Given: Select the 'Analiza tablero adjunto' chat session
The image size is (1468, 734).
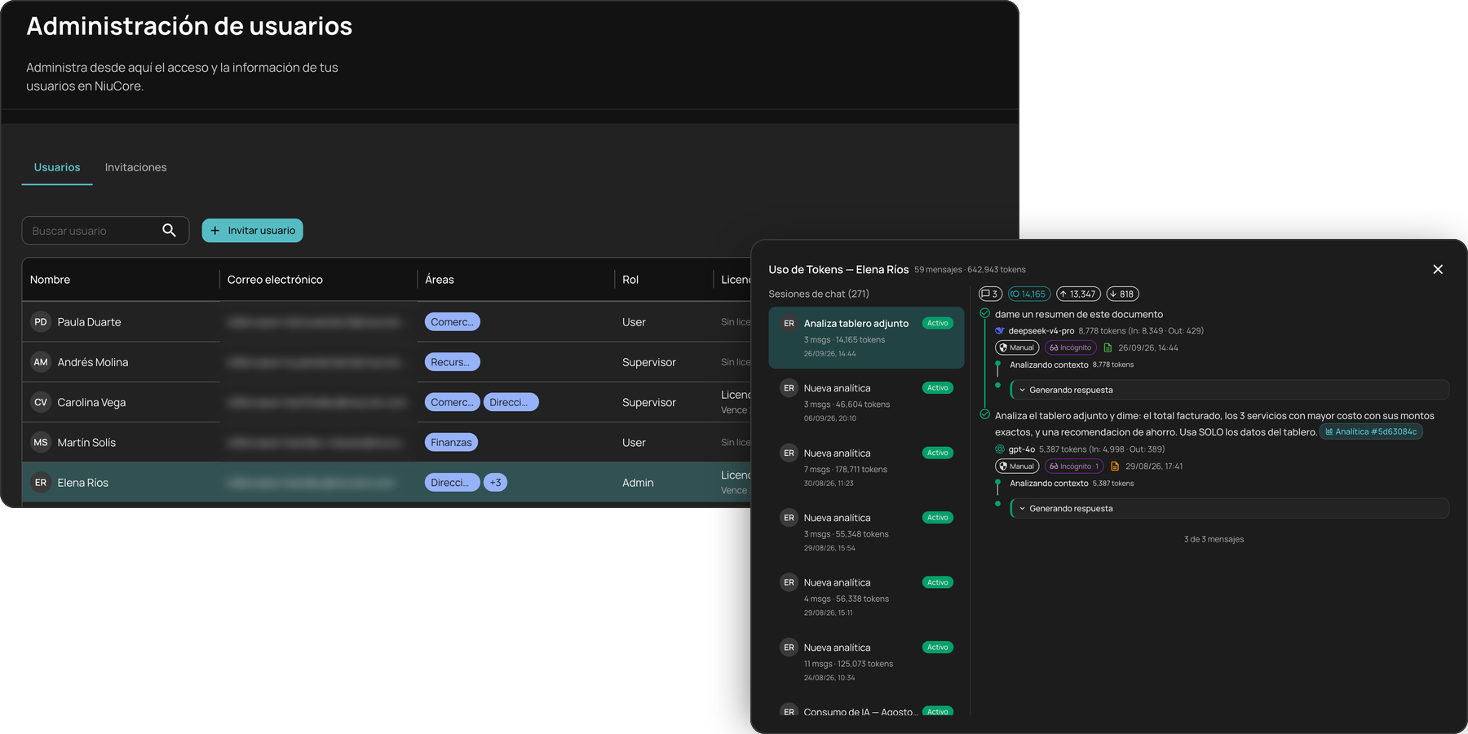Looking at the screenshot, I should (x=866, y=338).
